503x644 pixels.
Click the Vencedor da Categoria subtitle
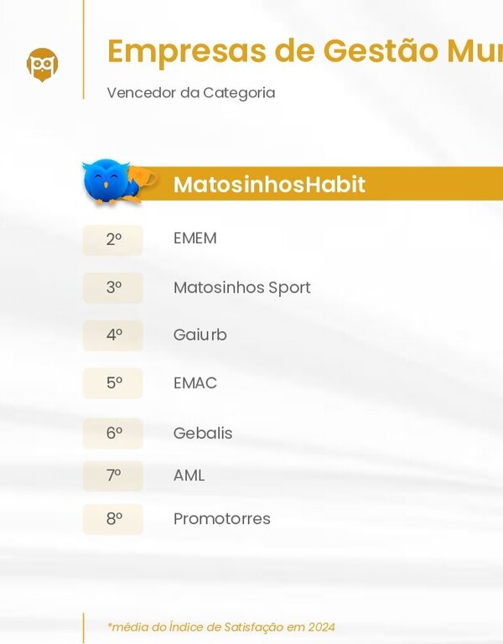tap(190, 92)
